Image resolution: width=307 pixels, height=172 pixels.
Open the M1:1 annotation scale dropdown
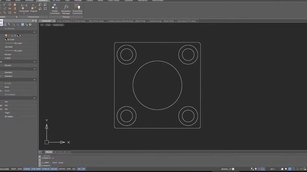[272, 169]
